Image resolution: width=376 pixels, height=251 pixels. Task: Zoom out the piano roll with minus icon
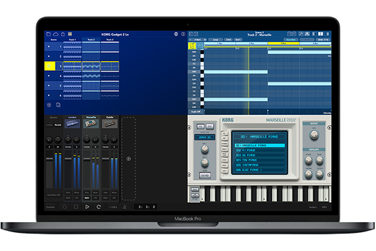(x=289, y=34)
